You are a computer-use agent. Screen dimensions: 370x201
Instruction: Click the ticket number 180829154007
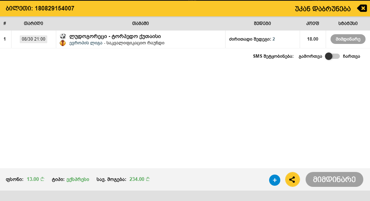54,9
